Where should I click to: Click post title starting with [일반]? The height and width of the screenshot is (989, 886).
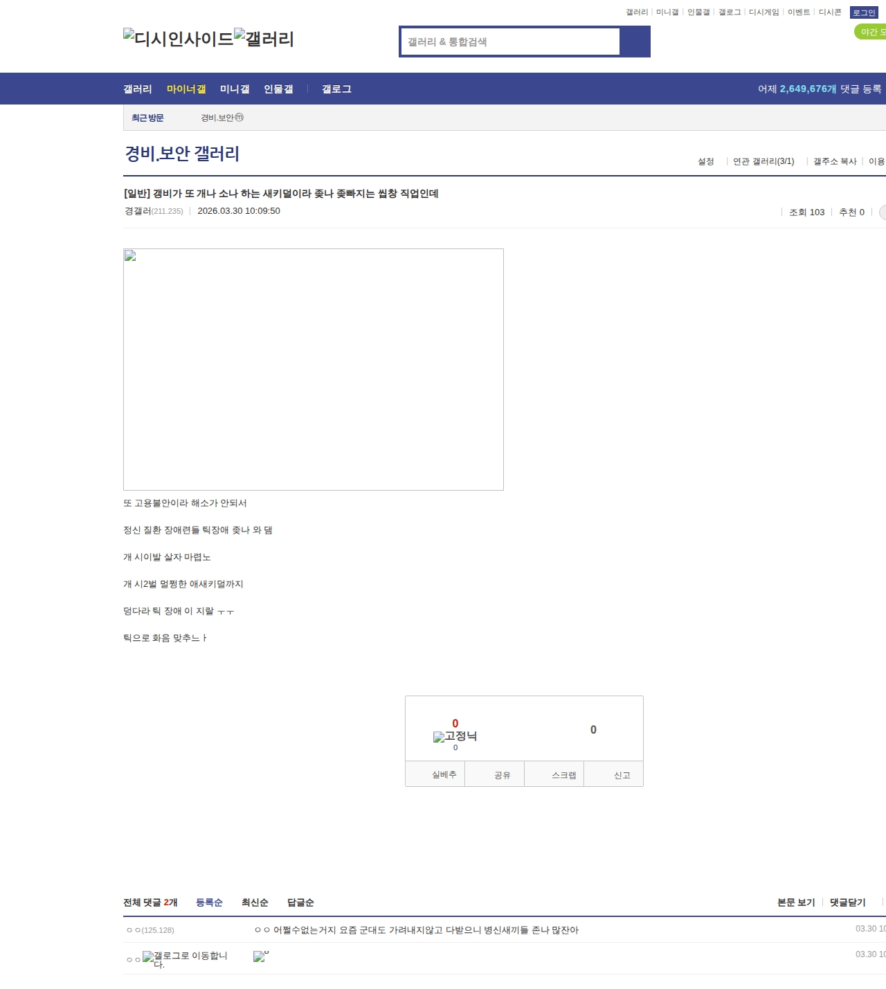coord(281,194)
